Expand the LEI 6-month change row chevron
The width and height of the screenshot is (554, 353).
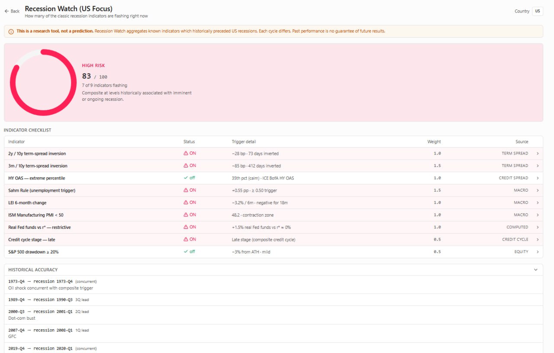tap(538, 202)
